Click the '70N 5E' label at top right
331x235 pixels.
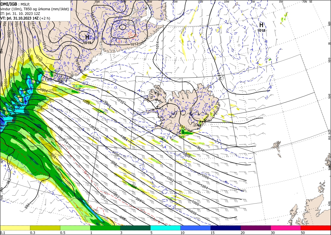tap(307, 2)
